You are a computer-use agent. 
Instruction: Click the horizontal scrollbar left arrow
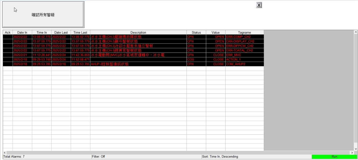click(5, 153)
